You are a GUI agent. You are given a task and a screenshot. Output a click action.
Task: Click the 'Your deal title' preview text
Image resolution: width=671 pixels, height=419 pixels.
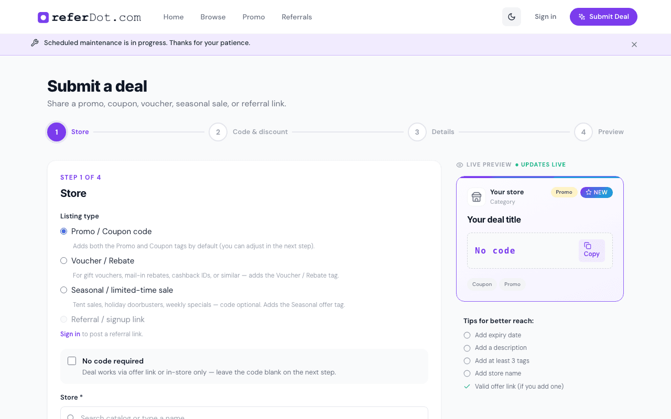(x=494, y=220)
